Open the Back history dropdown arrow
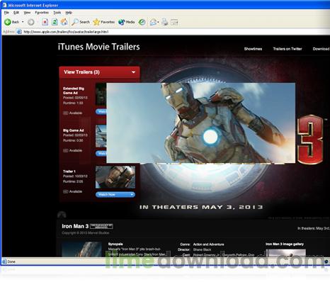 click(23, 22)
